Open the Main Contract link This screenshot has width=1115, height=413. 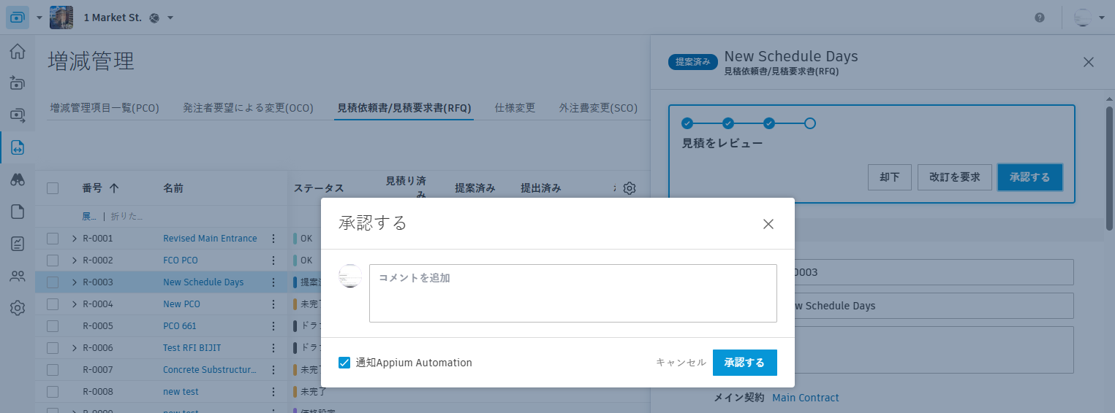tap(806, 398)
